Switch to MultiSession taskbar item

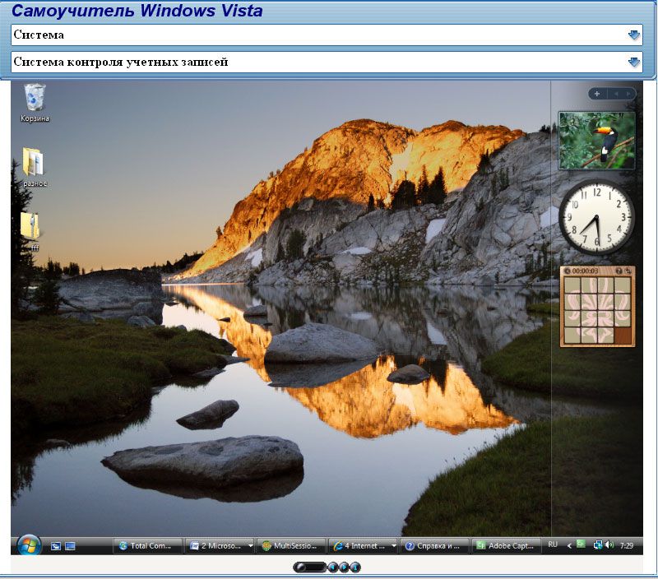click(290, 545)
